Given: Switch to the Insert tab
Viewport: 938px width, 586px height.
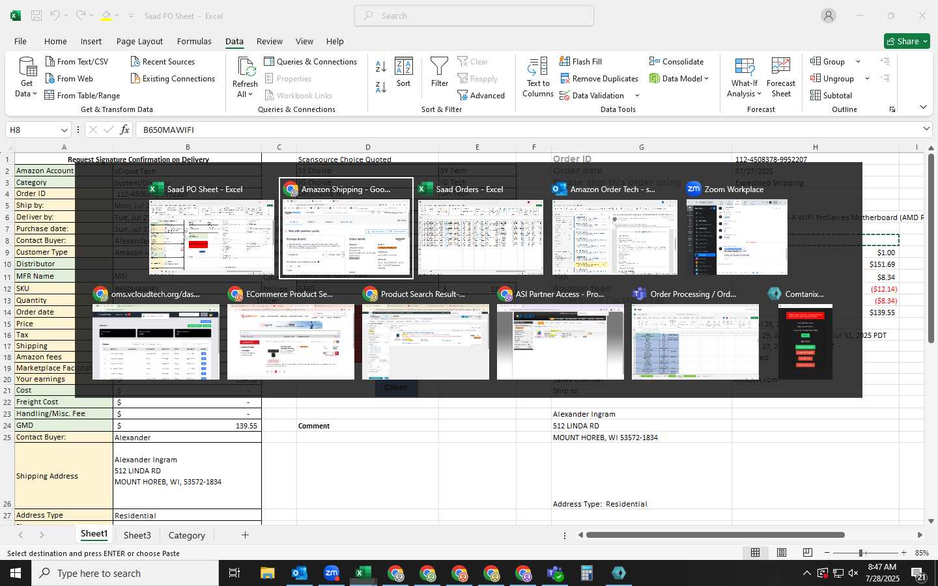Looking at the screenshot, I should (91, 41).
